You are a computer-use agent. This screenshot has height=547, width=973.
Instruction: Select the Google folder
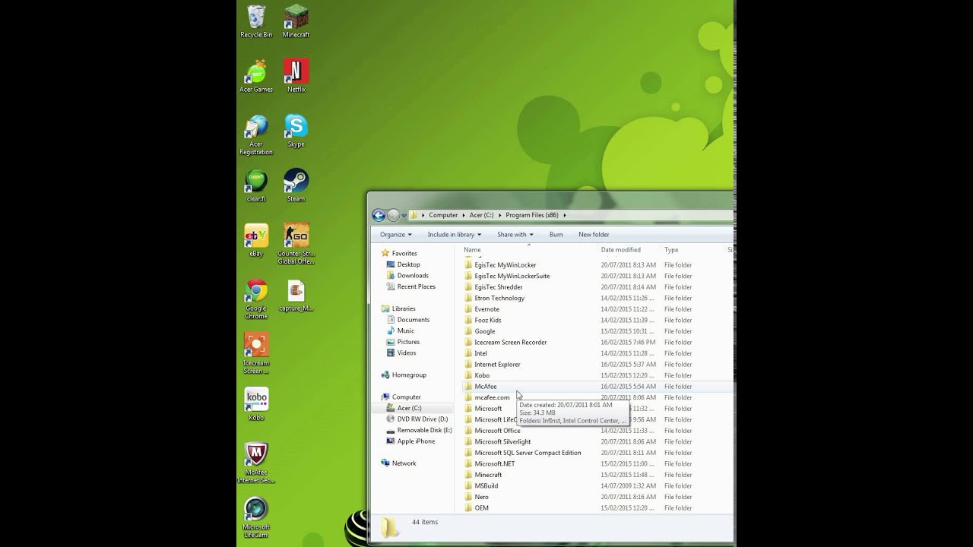(484, 331)
